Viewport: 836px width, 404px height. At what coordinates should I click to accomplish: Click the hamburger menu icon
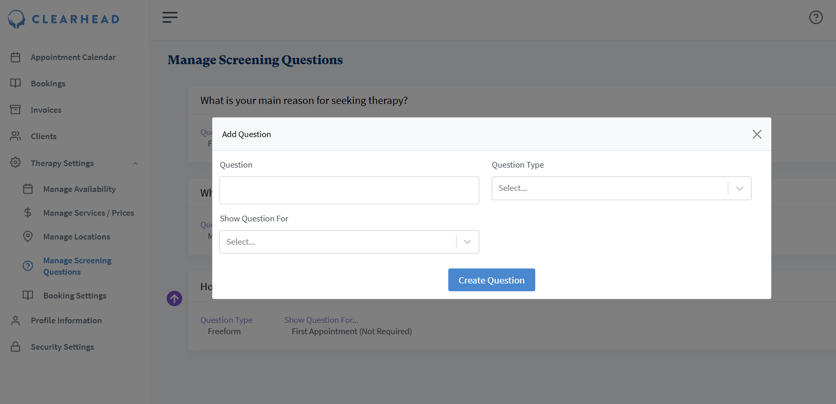point(170,18)
